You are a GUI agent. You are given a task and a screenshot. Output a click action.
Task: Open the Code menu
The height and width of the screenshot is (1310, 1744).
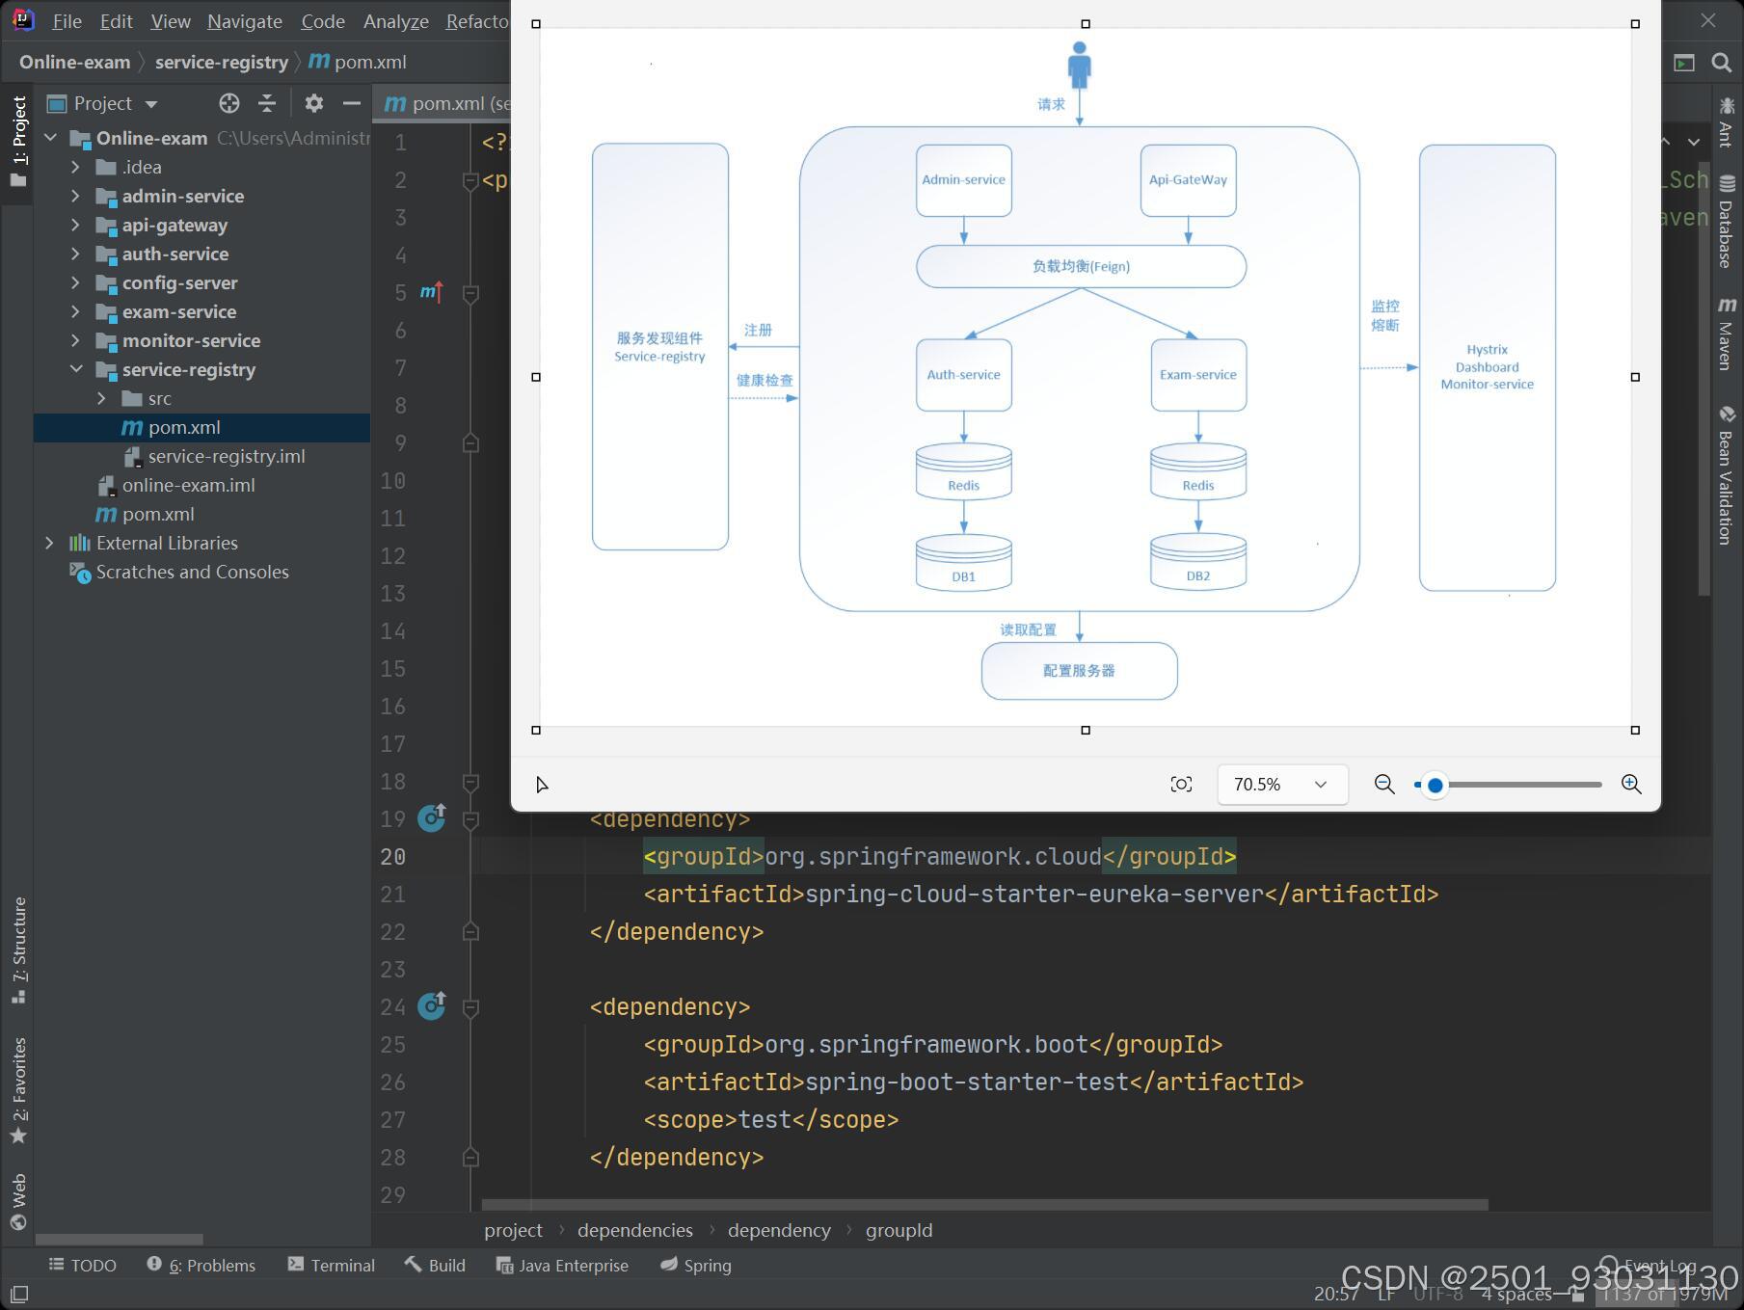click(x=323, y=21)
